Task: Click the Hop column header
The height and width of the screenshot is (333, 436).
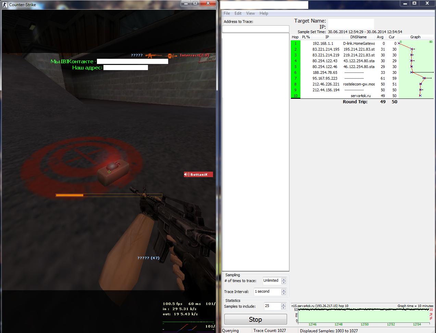Action: [x=295, y=37]
